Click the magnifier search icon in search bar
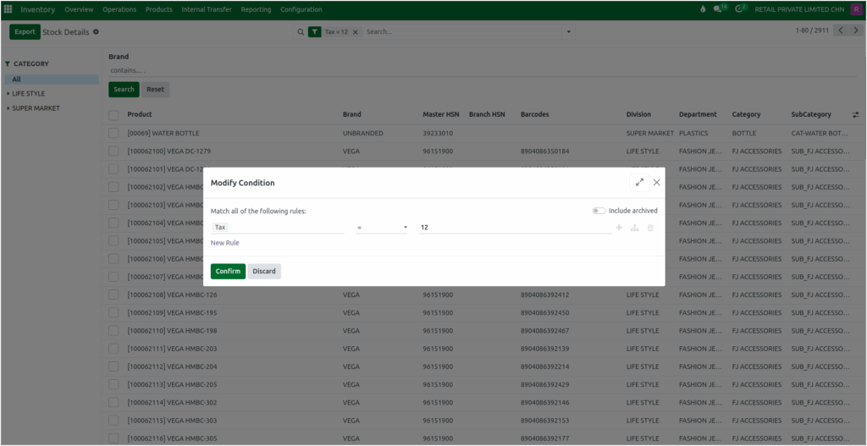This screenshot has width=867, height=446. point(301,32)
